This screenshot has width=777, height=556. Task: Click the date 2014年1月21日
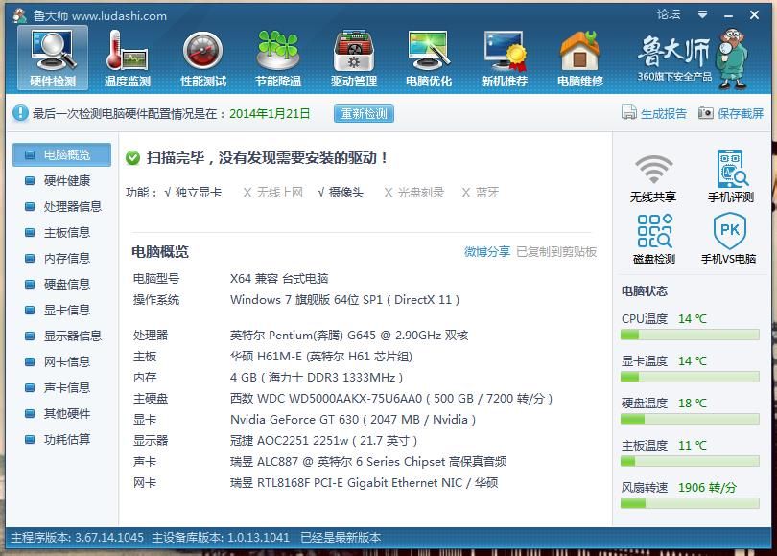[x=270, y=113]
